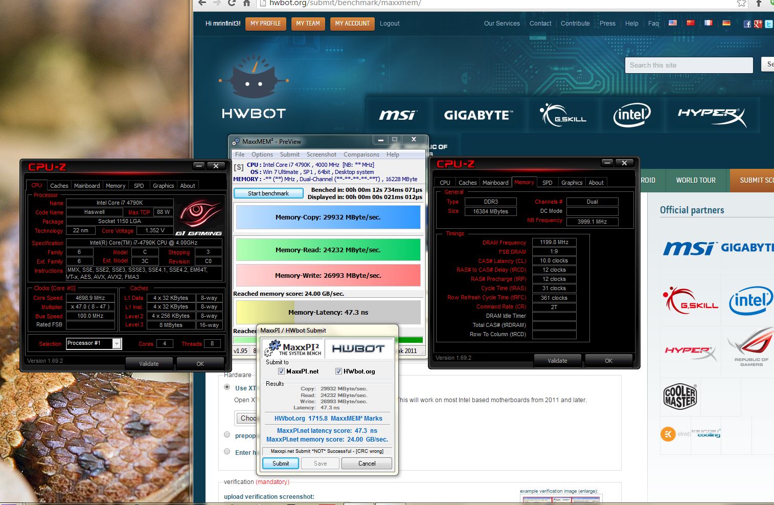Image resolution: width=774 pixels, height=505 pixels.
Task: Switch to SPD tab in right CPU-Z
Action: pyautogui.click(x=548, y=183)
